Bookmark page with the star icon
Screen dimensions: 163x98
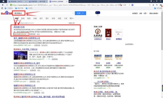[153, 5]
